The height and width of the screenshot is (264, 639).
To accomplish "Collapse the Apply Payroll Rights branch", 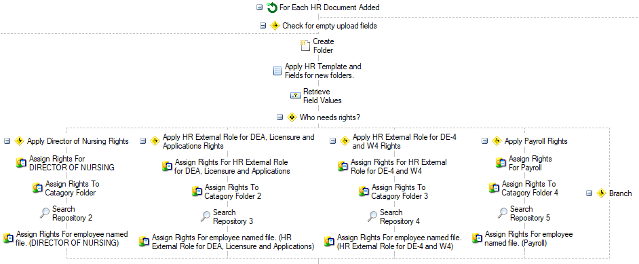I will click(x=484, y=141).
